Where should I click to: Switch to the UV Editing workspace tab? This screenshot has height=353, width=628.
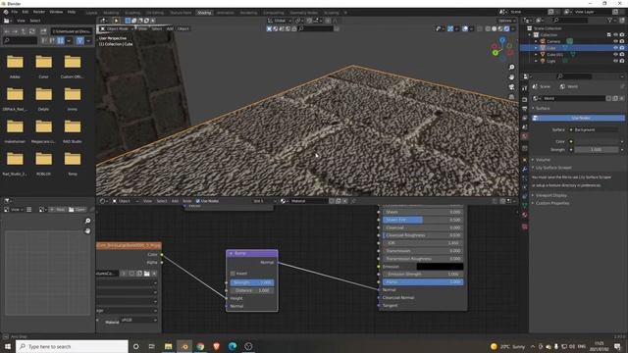point(155,13)
